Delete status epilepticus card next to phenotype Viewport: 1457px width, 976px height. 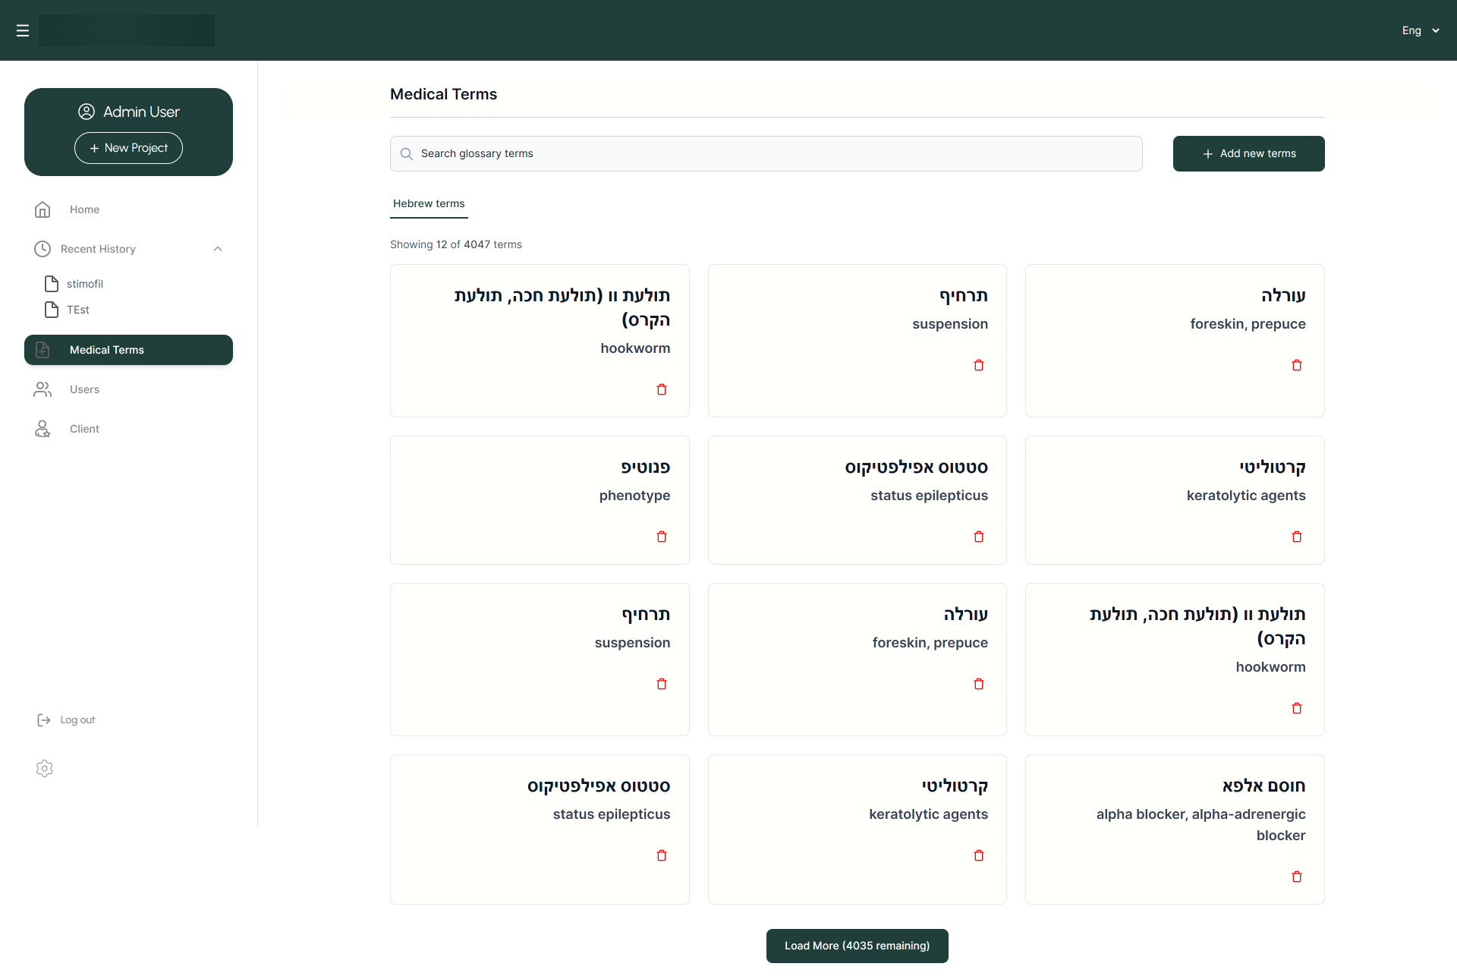tap(979, 537)
